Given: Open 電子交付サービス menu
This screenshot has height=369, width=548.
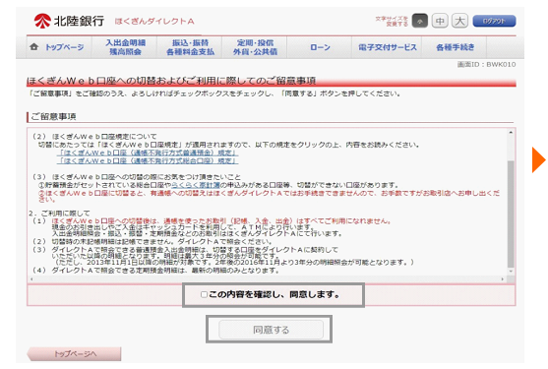Looking at the screenshot, I should pos(388,47).
